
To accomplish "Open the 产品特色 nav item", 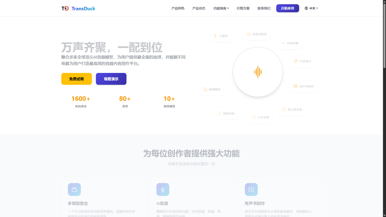I will (x=178, y=8).
